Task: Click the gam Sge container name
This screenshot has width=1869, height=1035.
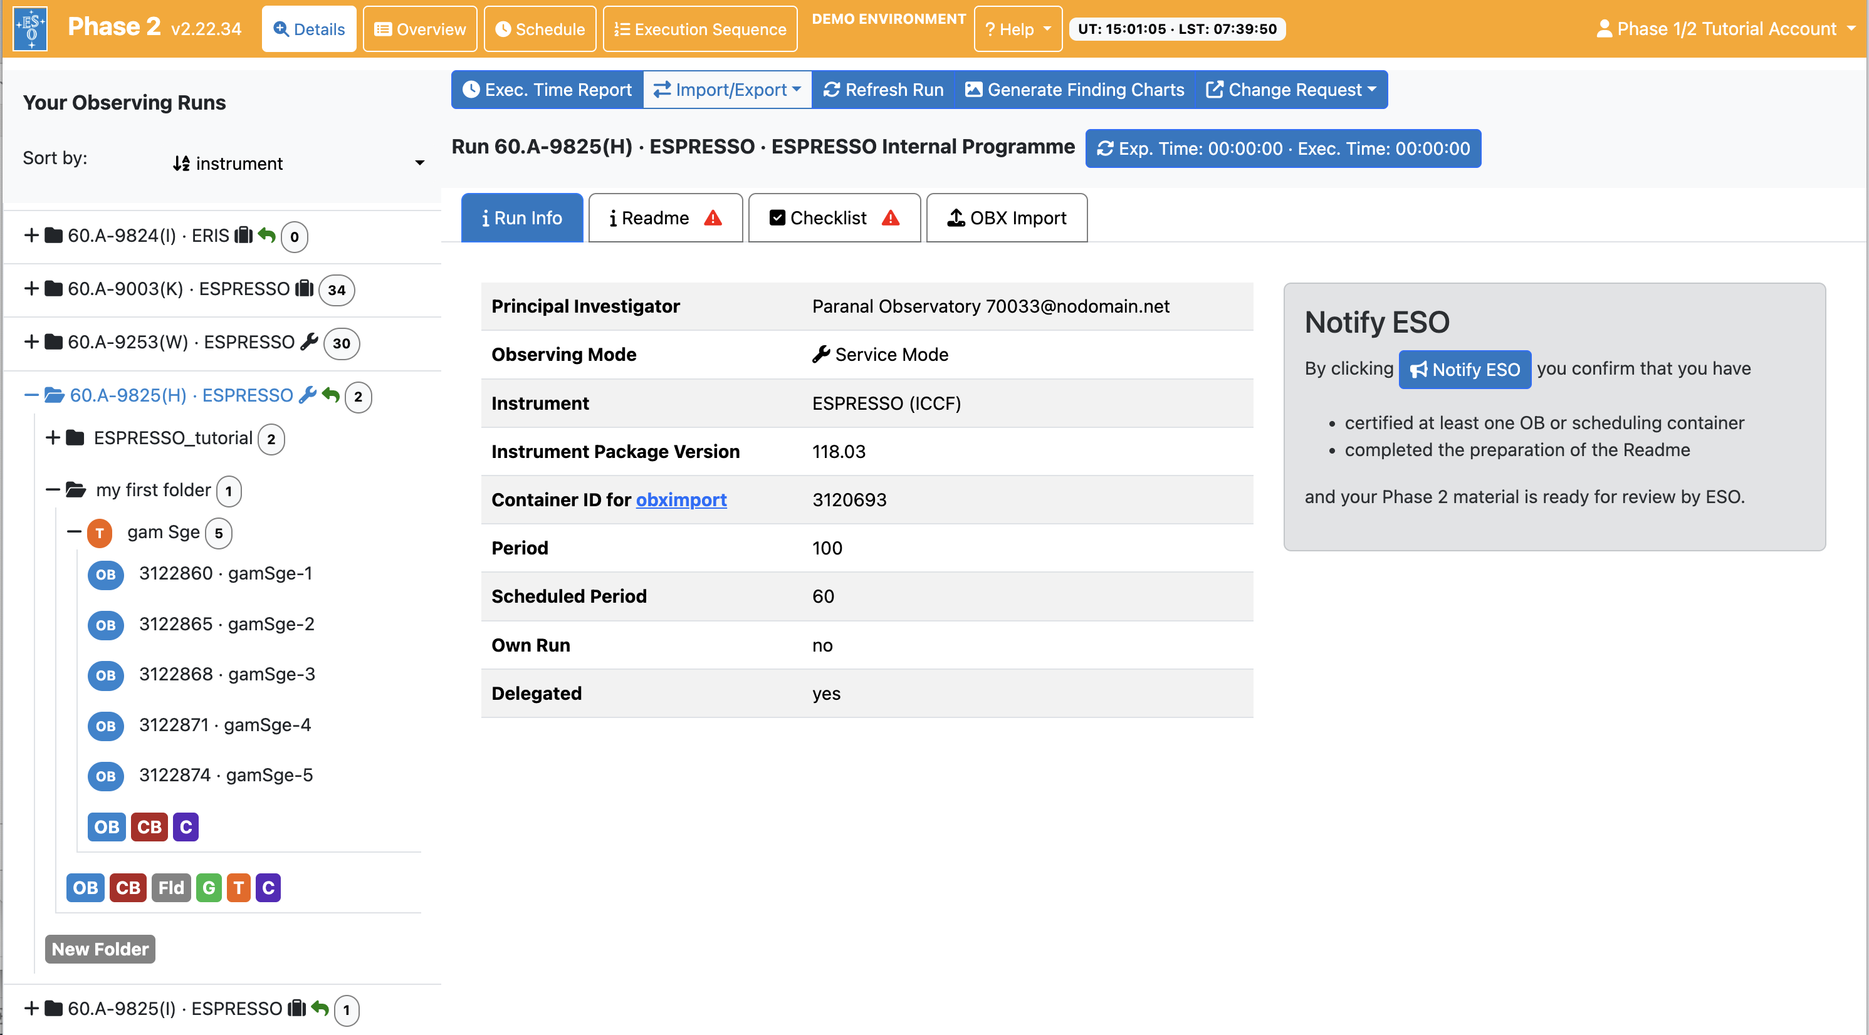Action: click(x=163, y=533)
